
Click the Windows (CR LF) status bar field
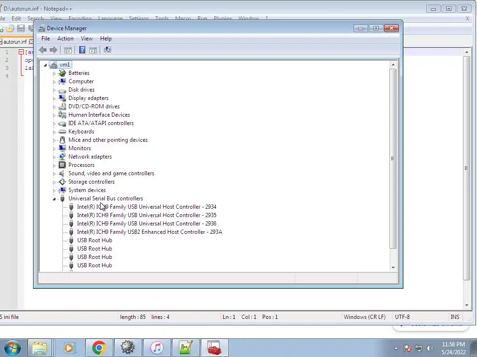(364, 317)
